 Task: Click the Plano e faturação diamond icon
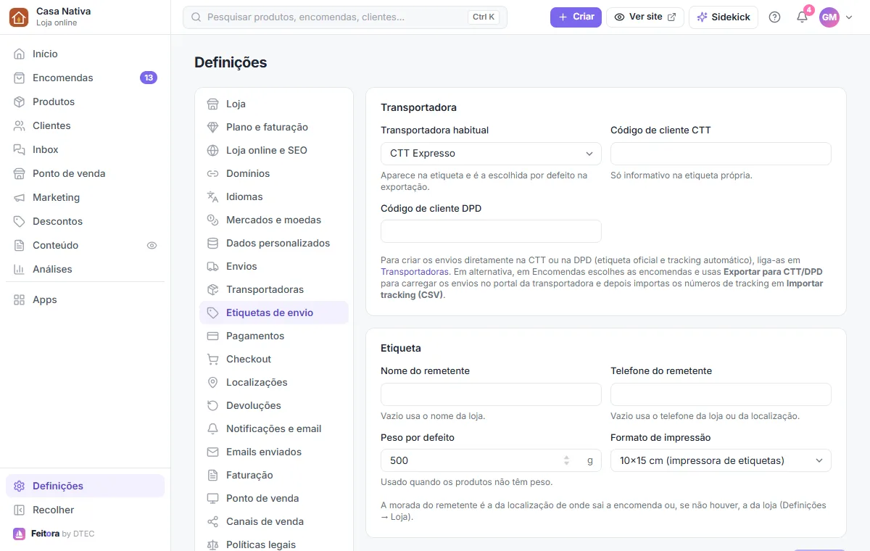click(x=212, y=127)
